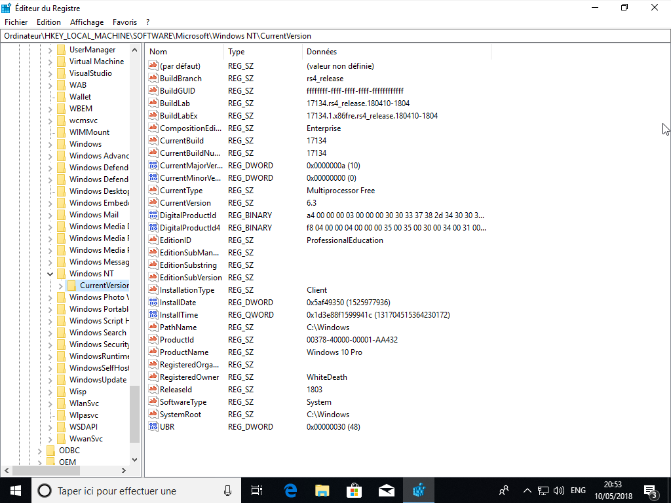This screenshot has height=503, width=671.
Task: Select the Wallet key in the tree
Action: pos(80,97)
